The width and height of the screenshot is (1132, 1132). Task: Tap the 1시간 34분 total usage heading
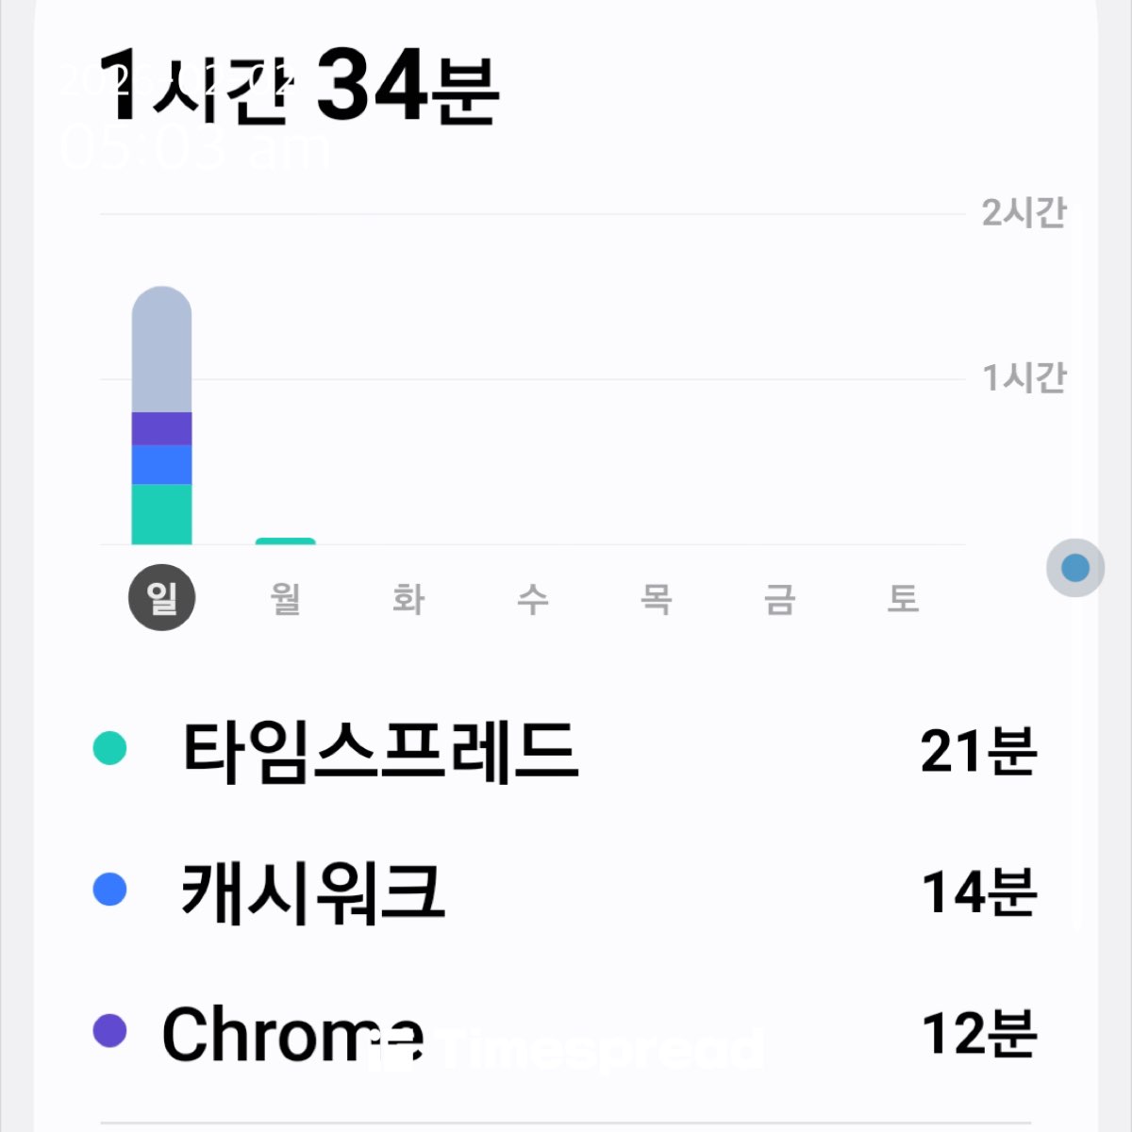[300, 87]
